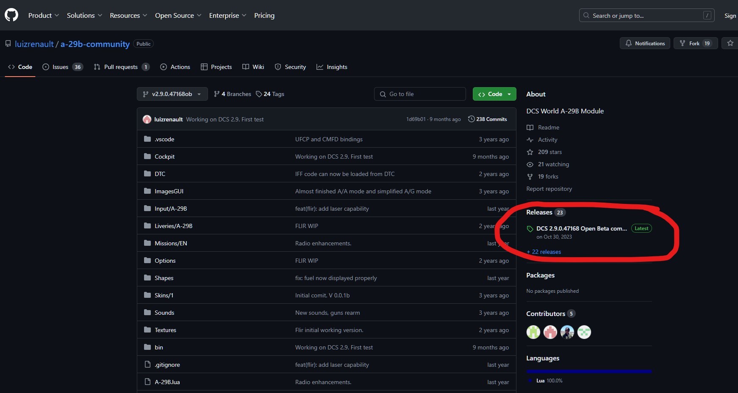Click the release tag icon beside DCS 2.9.0.47168

point(530,229)
